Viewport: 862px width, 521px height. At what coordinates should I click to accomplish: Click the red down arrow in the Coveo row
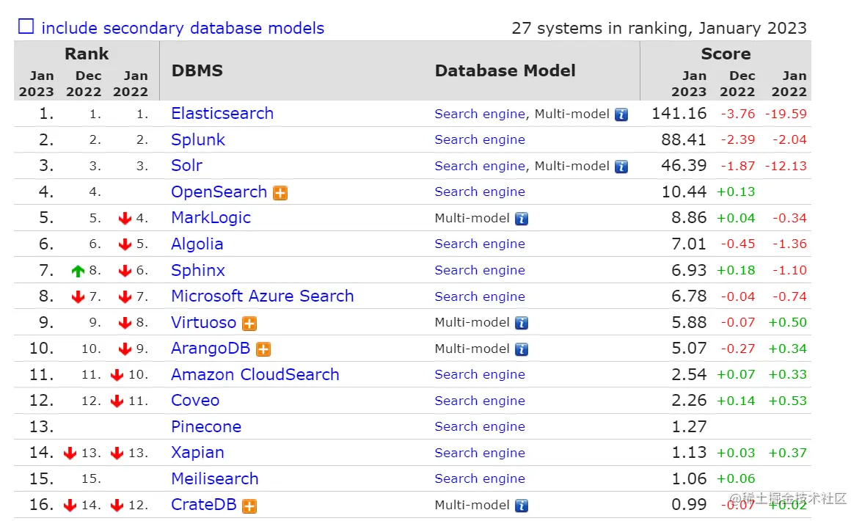[117, 401]
